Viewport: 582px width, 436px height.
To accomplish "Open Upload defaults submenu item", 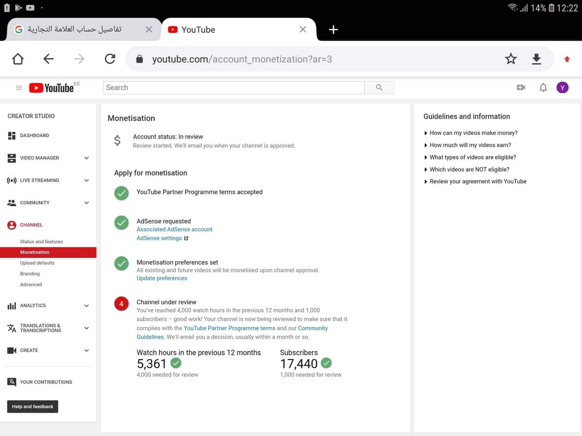I will pos(37,263).
